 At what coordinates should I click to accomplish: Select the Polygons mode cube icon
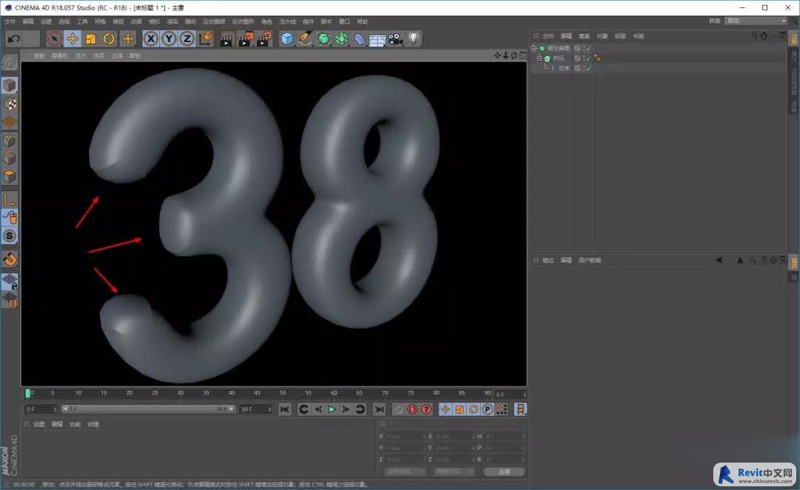[x=10, y=176]
